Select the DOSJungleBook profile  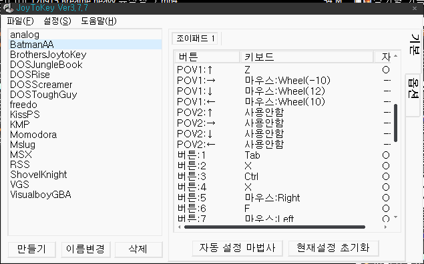click(85, 65)
